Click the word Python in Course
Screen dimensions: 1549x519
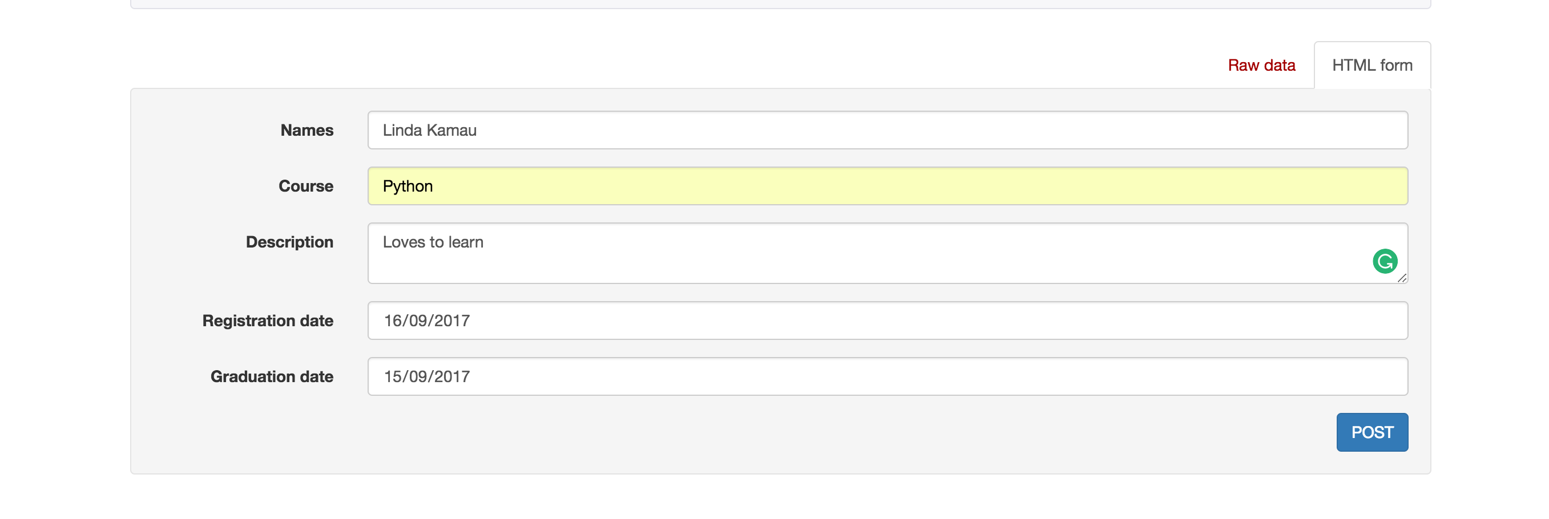tap(408, 186)
